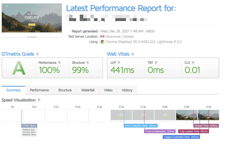Click the Canada flag icon

point(102,36)
